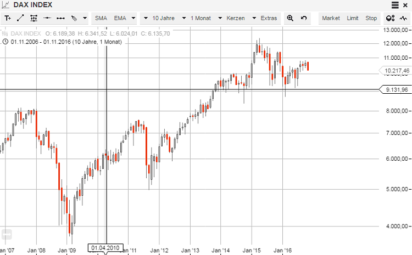This screenshot has width=412, height=255.
Task: Open the indicator settings sliders tool
Action: coord(34,18)
